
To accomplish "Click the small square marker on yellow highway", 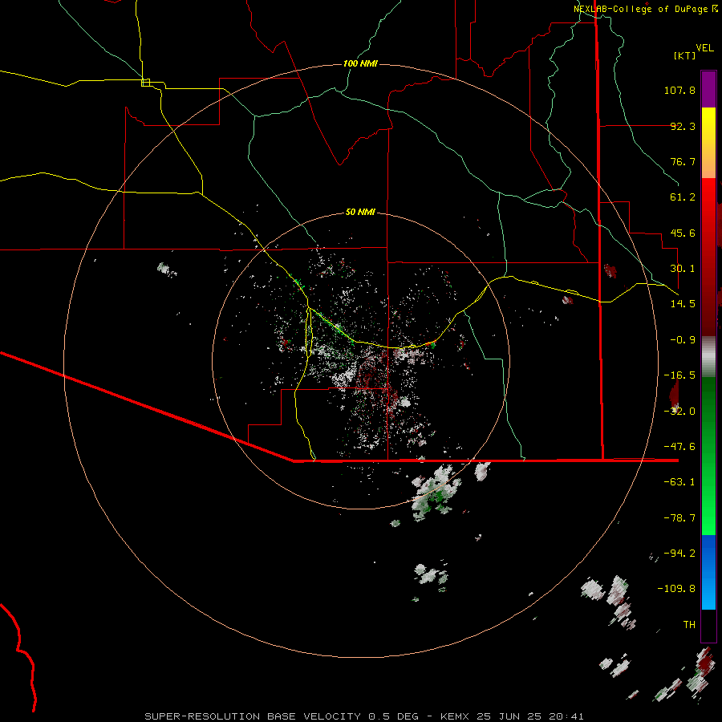I will click(145, 83).
